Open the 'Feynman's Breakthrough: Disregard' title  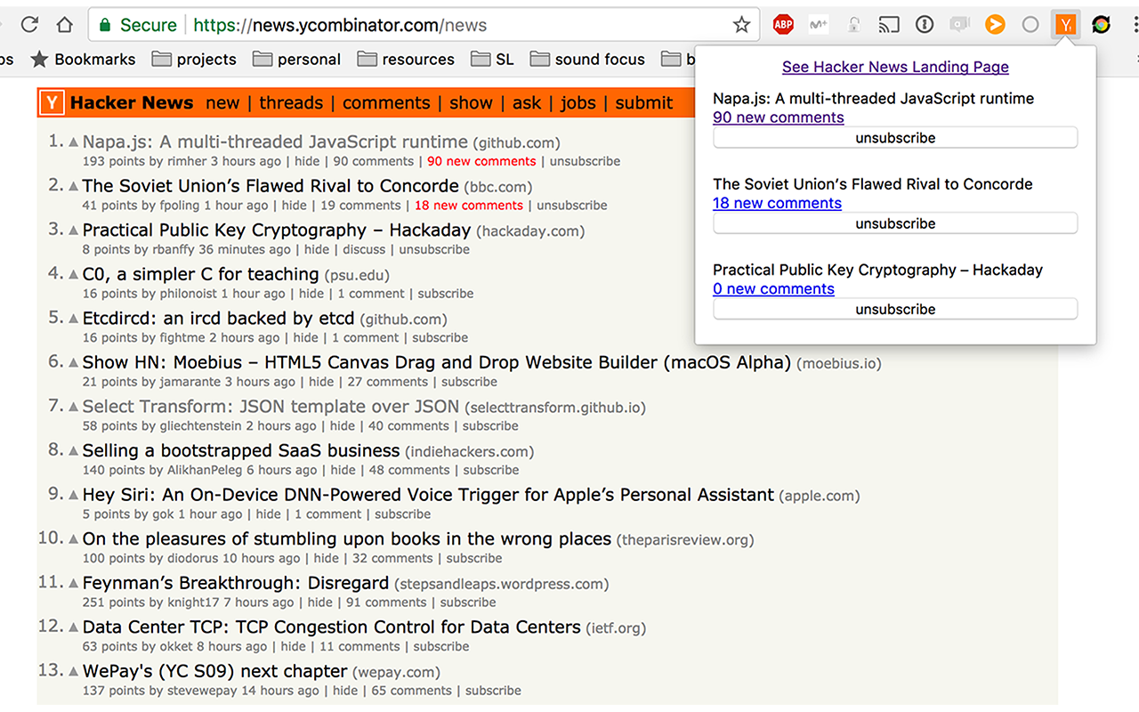[x=236, y=583]
